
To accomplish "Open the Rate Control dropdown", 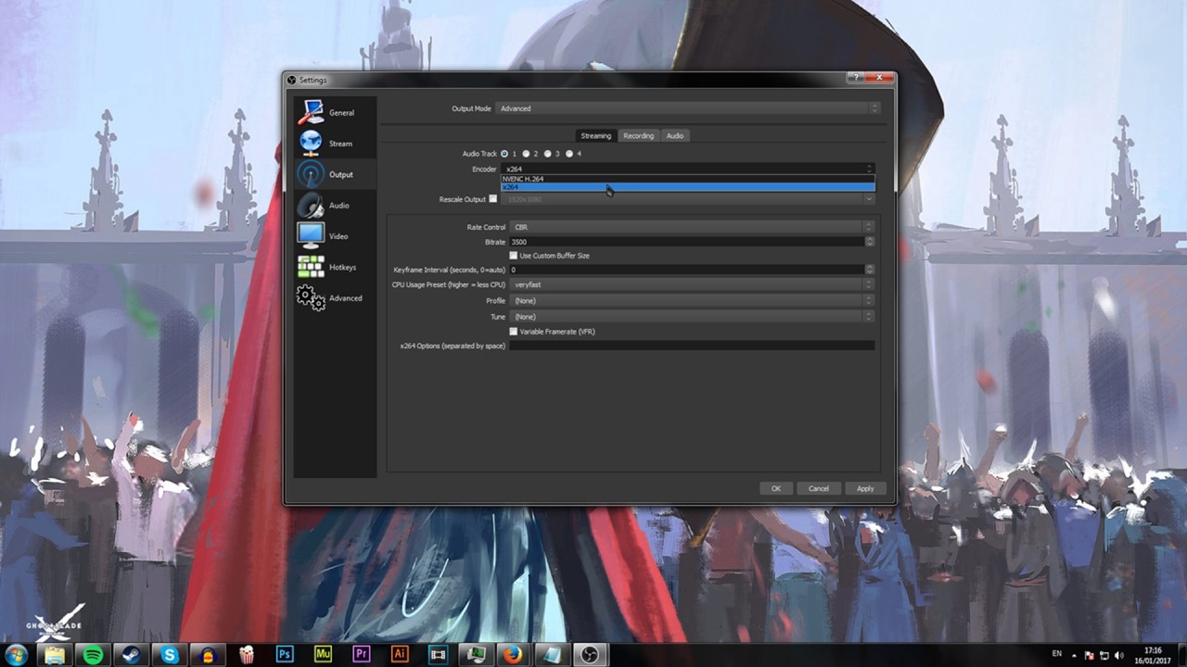I will point(692,227).
